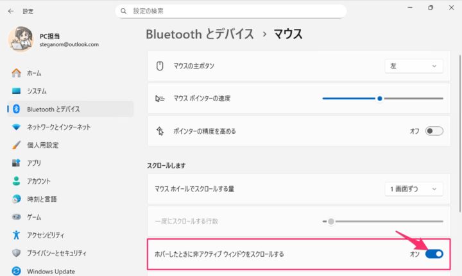Click the Windows Update sync icon

tap(17, 271)
